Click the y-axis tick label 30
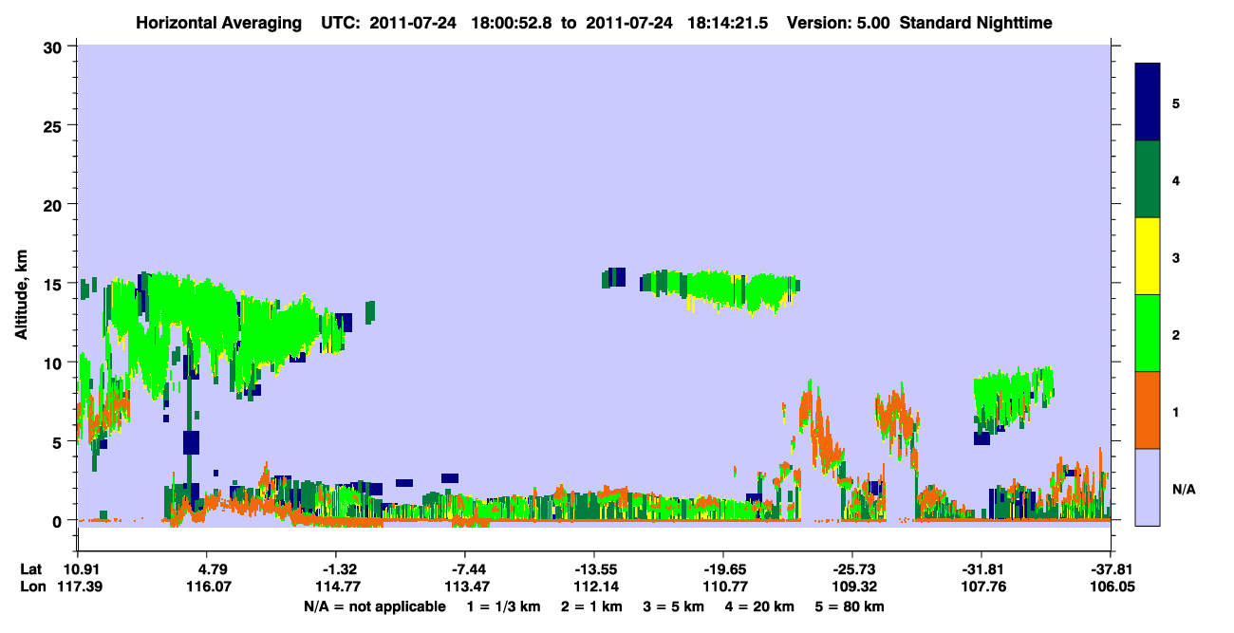This screenshot has height=633, width=1234. [x=55, y=47]
